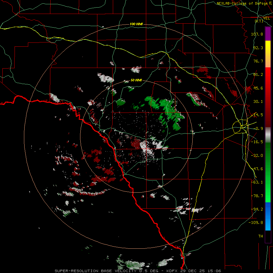Click the KDFX 29 DEC 25 15:06 timestamp
Viewport: 273px width, 273px height.
tap(194, 271)
